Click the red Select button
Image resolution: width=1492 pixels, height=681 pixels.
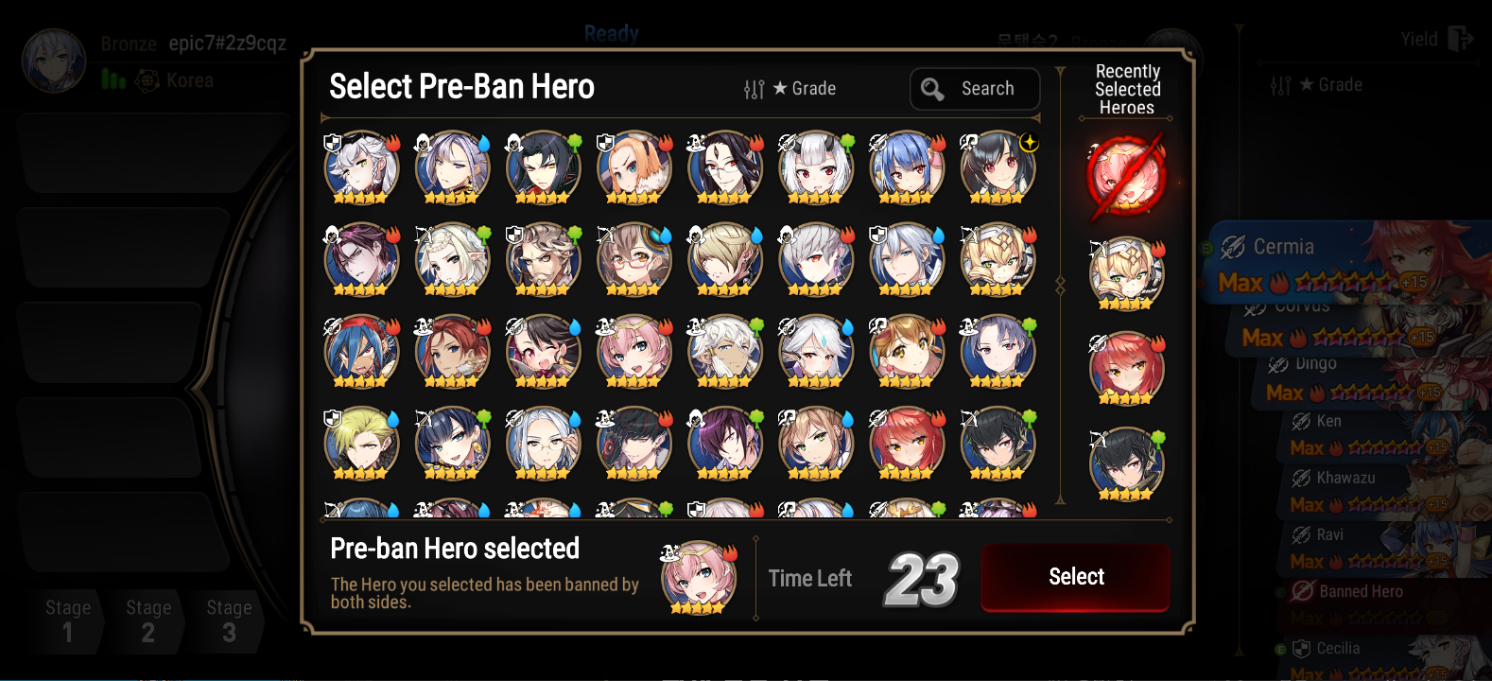[1075, 577]
